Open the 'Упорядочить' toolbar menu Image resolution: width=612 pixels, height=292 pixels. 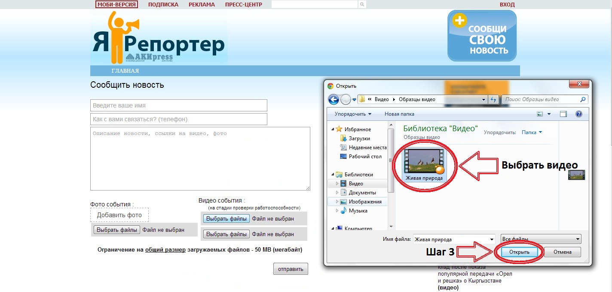(x=353, y=114)
